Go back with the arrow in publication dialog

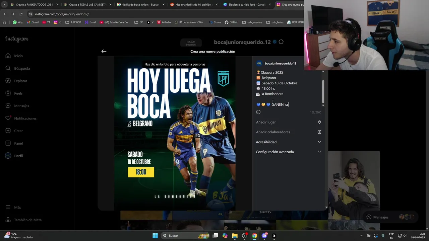click(x=104, y=51)
